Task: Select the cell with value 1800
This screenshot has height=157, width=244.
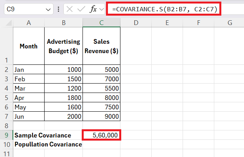Action: 63,98
